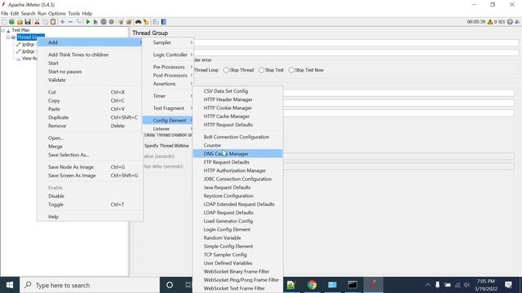The width and height of the screenshot is (522, 293).
Task: Save the test plan with disk icon
Action: pos(28,22)
